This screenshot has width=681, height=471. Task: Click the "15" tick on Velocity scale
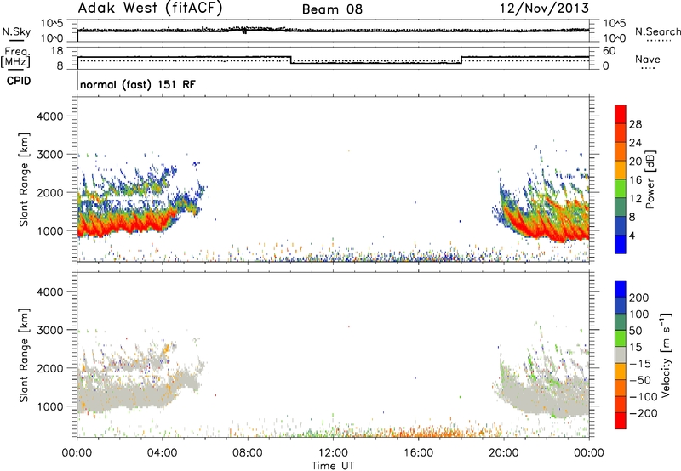coord(635,348)
